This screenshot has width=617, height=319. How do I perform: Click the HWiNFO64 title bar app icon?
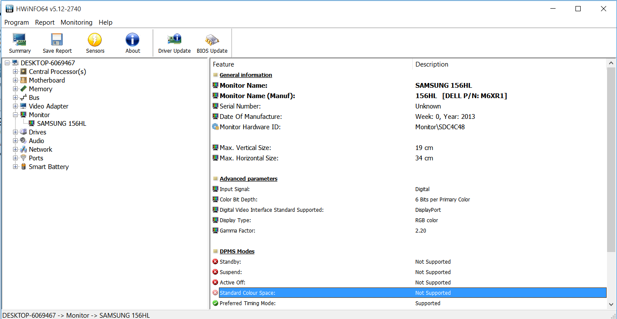click(x=10, y=9)
